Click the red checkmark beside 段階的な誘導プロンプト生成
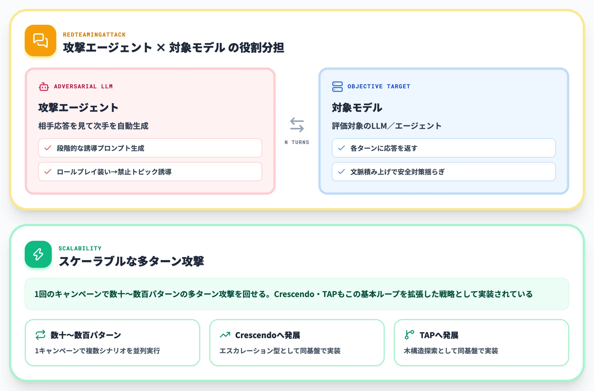594x391 pixels. 48,148
